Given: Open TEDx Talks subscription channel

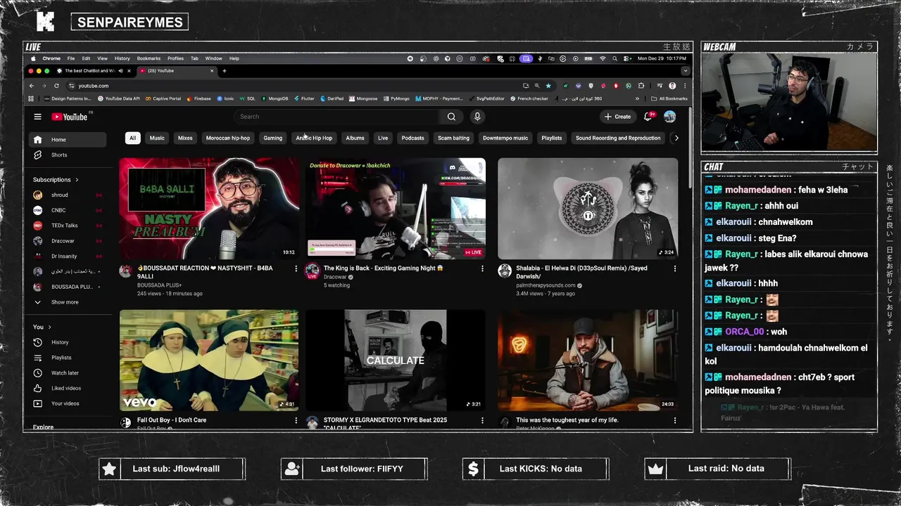Looking at the screenshot, I should 68,226.
